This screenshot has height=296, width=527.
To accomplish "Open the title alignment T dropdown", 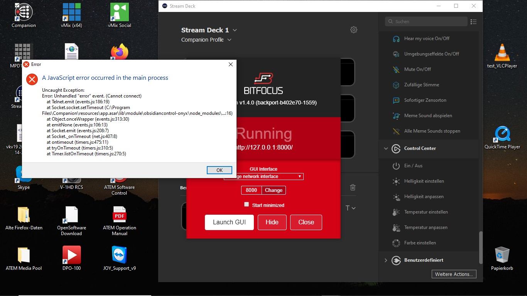I will click(350, 208).
